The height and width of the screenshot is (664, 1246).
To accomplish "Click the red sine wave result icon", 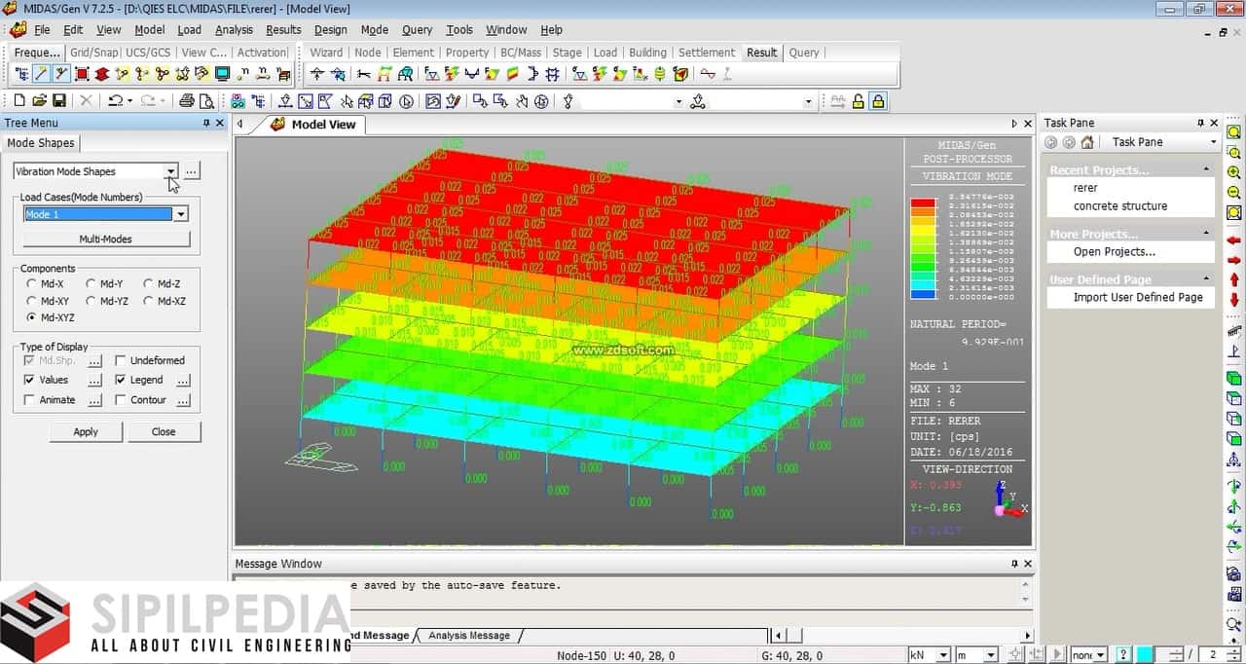I will [x=708, y=74].
